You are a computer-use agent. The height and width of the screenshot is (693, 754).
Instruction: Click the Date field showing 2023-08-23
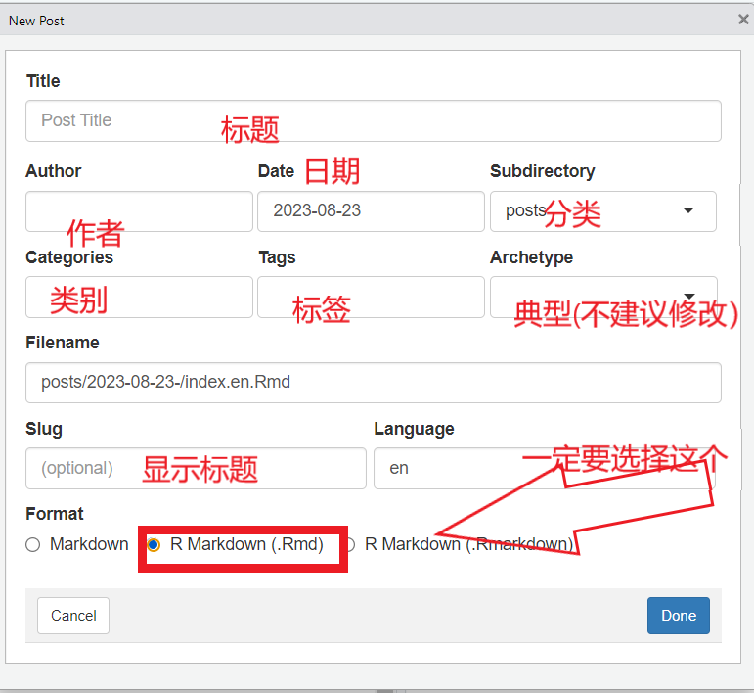click(370, 211)
